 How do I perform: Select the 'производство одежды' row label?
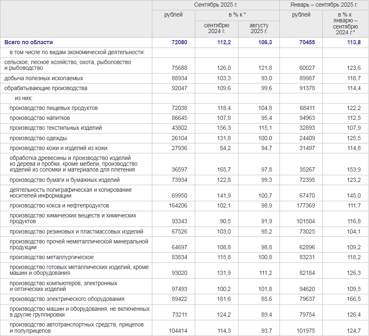click(38, 138)
